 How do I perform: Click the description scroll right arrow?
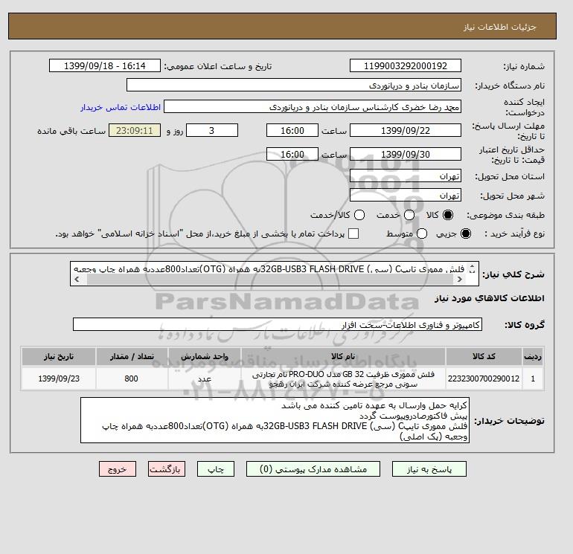[x=459, y=280]
